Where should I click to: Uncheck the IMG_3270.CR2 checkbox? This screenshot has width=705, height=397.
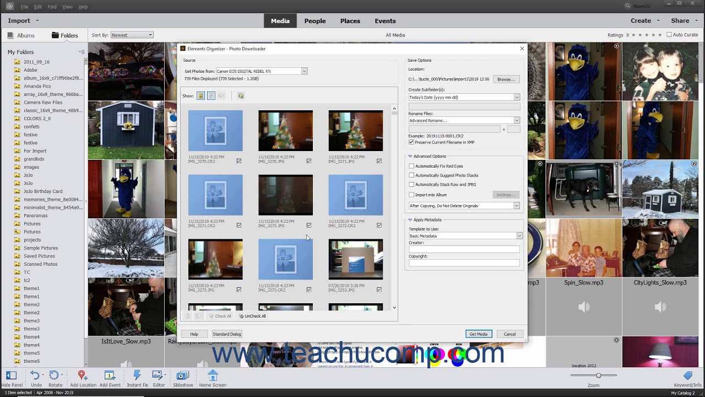[239, 161]
